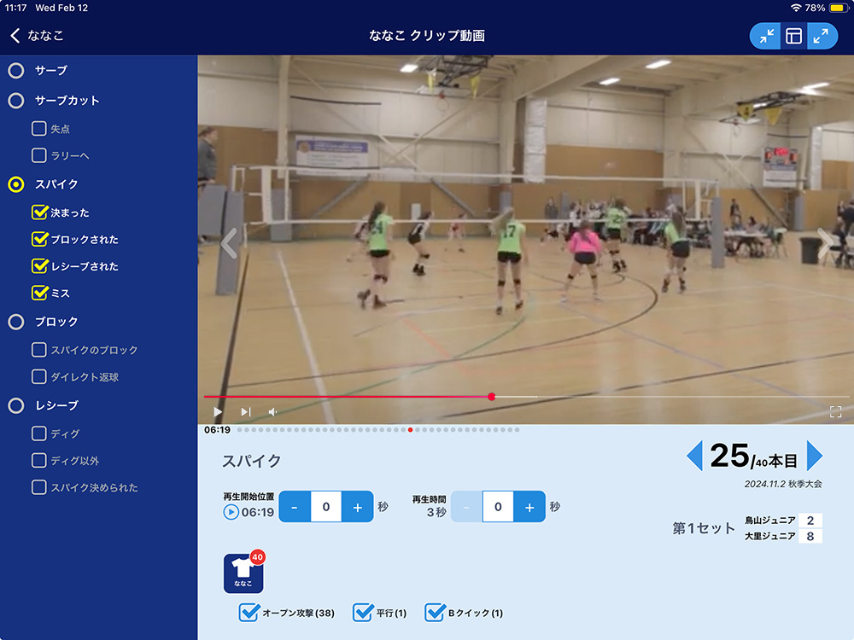
Task: Tap the expand layout icon
Action: click(x=821, y=36)
